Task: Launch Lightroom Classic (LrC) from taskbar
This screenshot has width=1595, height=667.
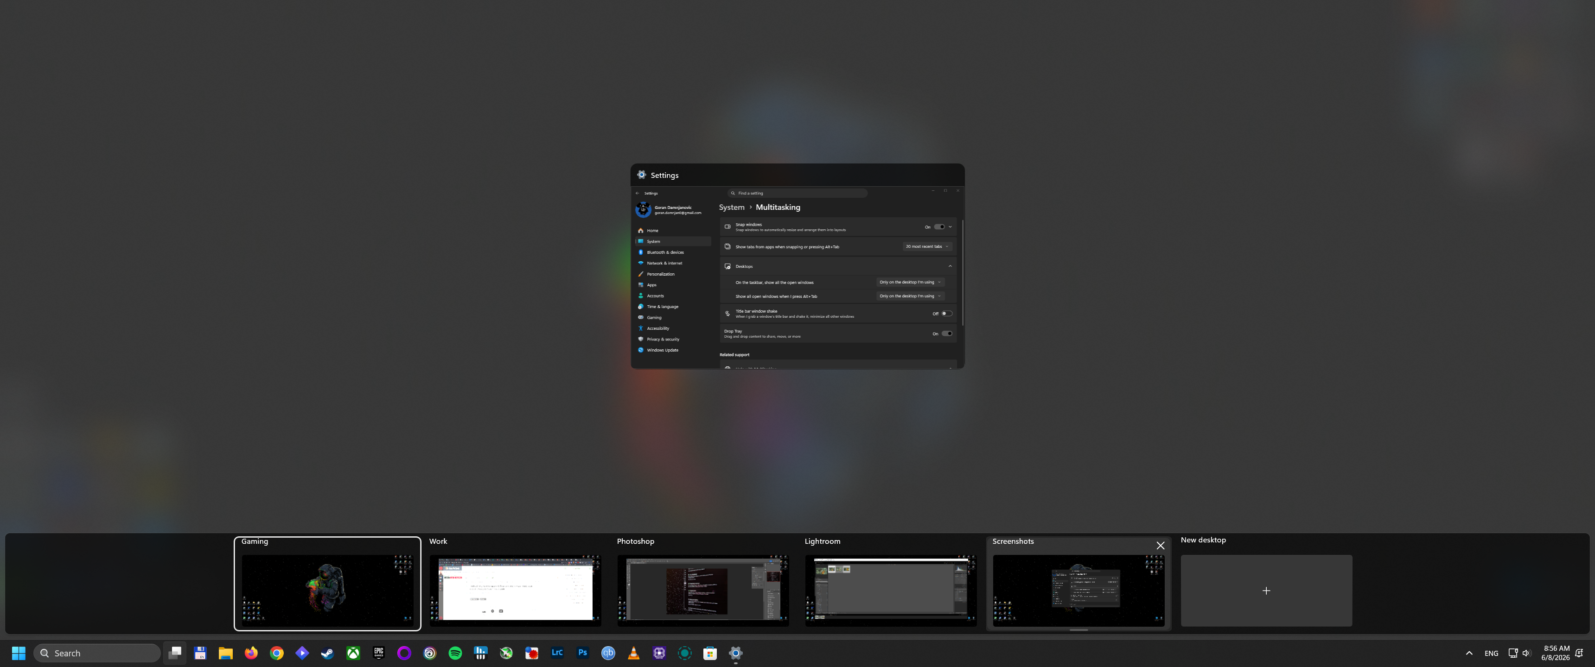Action: (557, 653)
